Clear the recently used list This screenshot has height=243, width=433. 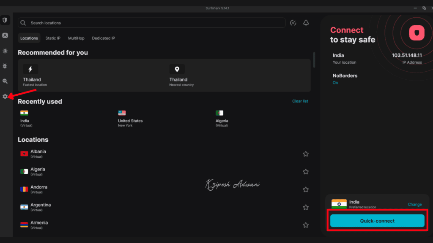tap(300, 101)
